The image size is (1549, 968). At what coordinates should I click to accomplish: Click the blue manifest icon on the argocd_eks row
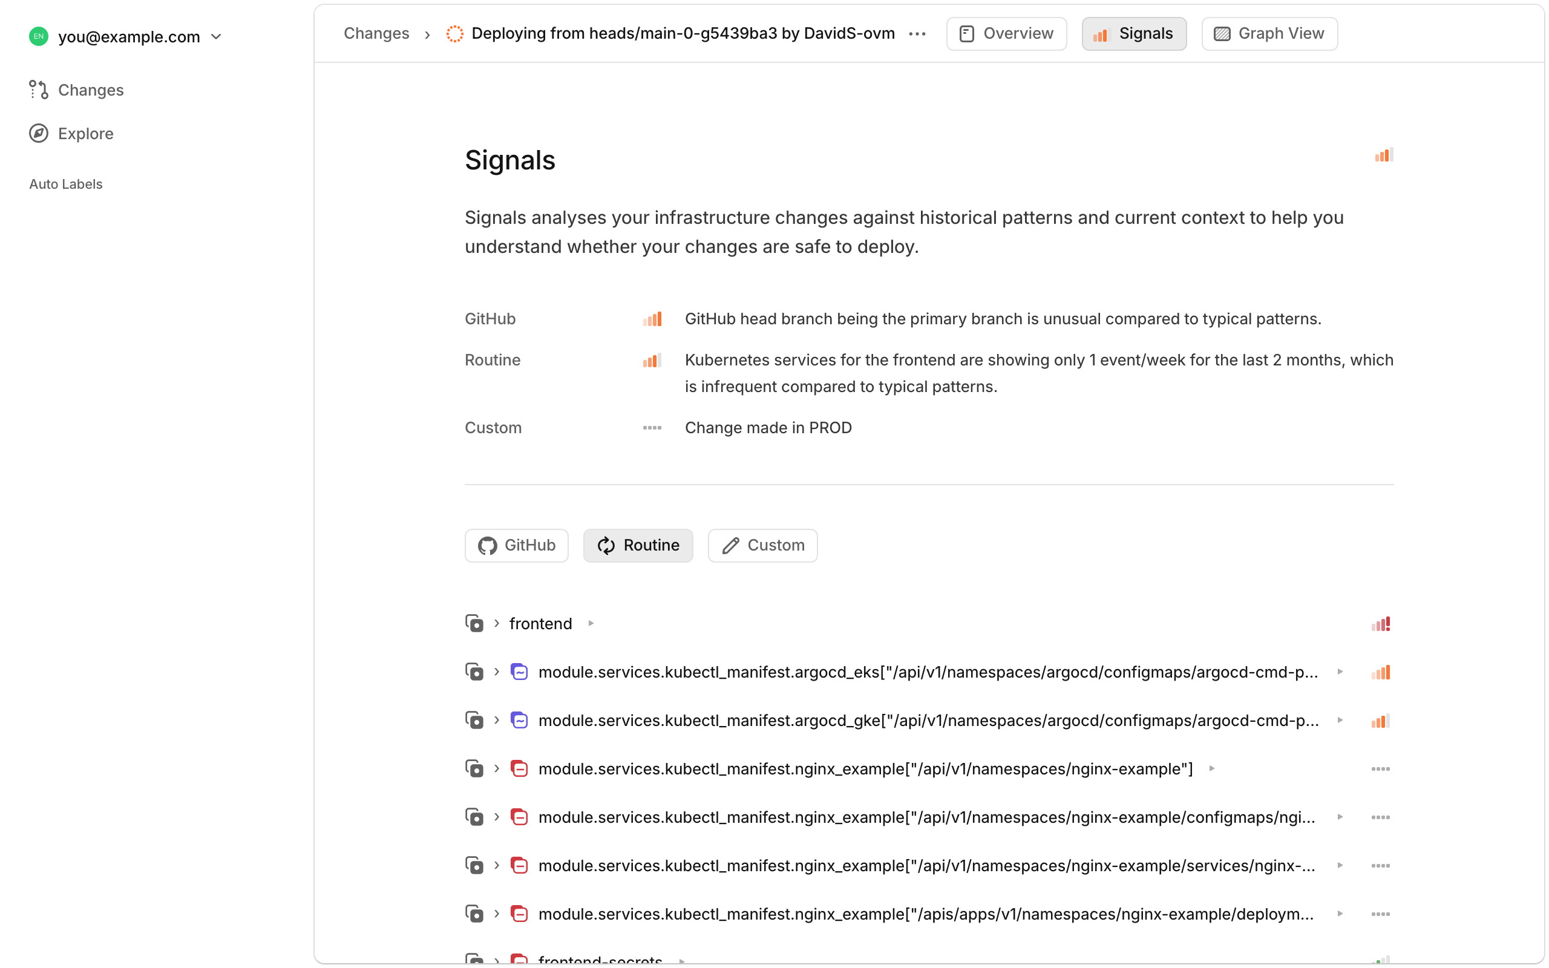(520, 672)
